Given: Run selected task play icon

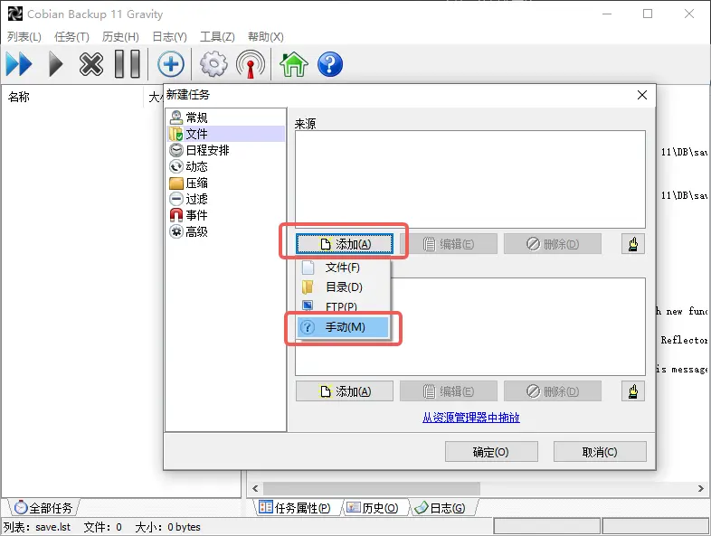Looking at the screenshot, I should click(56, 64).
